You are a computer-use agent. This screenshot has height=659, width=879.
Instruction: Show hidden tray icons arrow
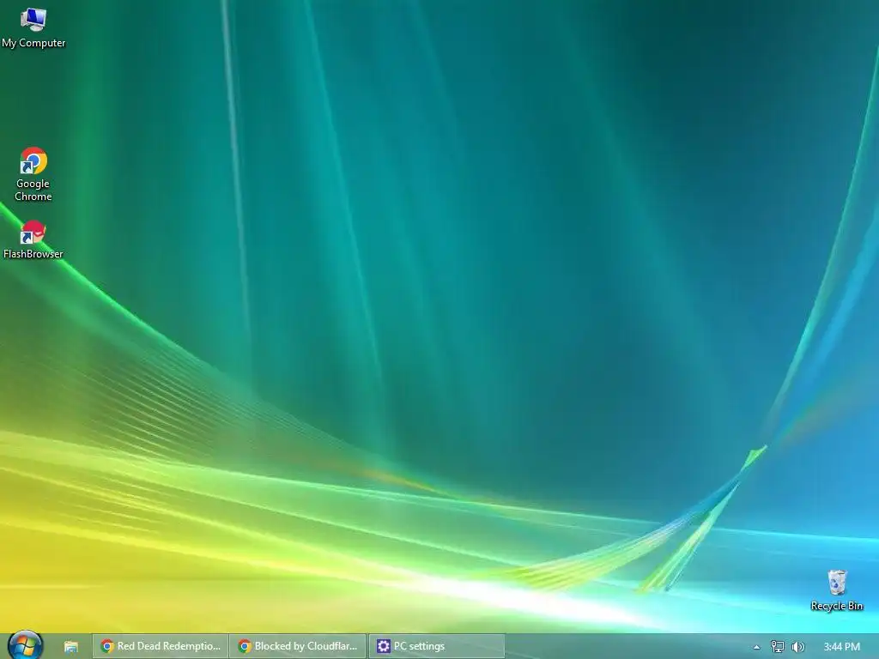(x=756, y=647)
